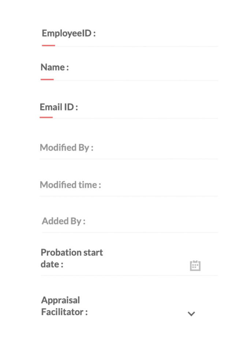Click the Probation start date input area
The width and height of the screenshot is (248, 337).
tap(146, 264)
